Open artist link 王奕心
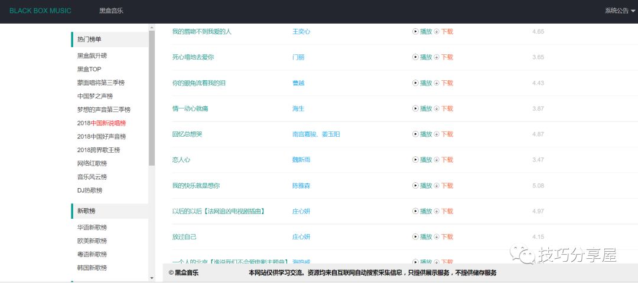This screenshot has height=283, width=638. (301, 32)
